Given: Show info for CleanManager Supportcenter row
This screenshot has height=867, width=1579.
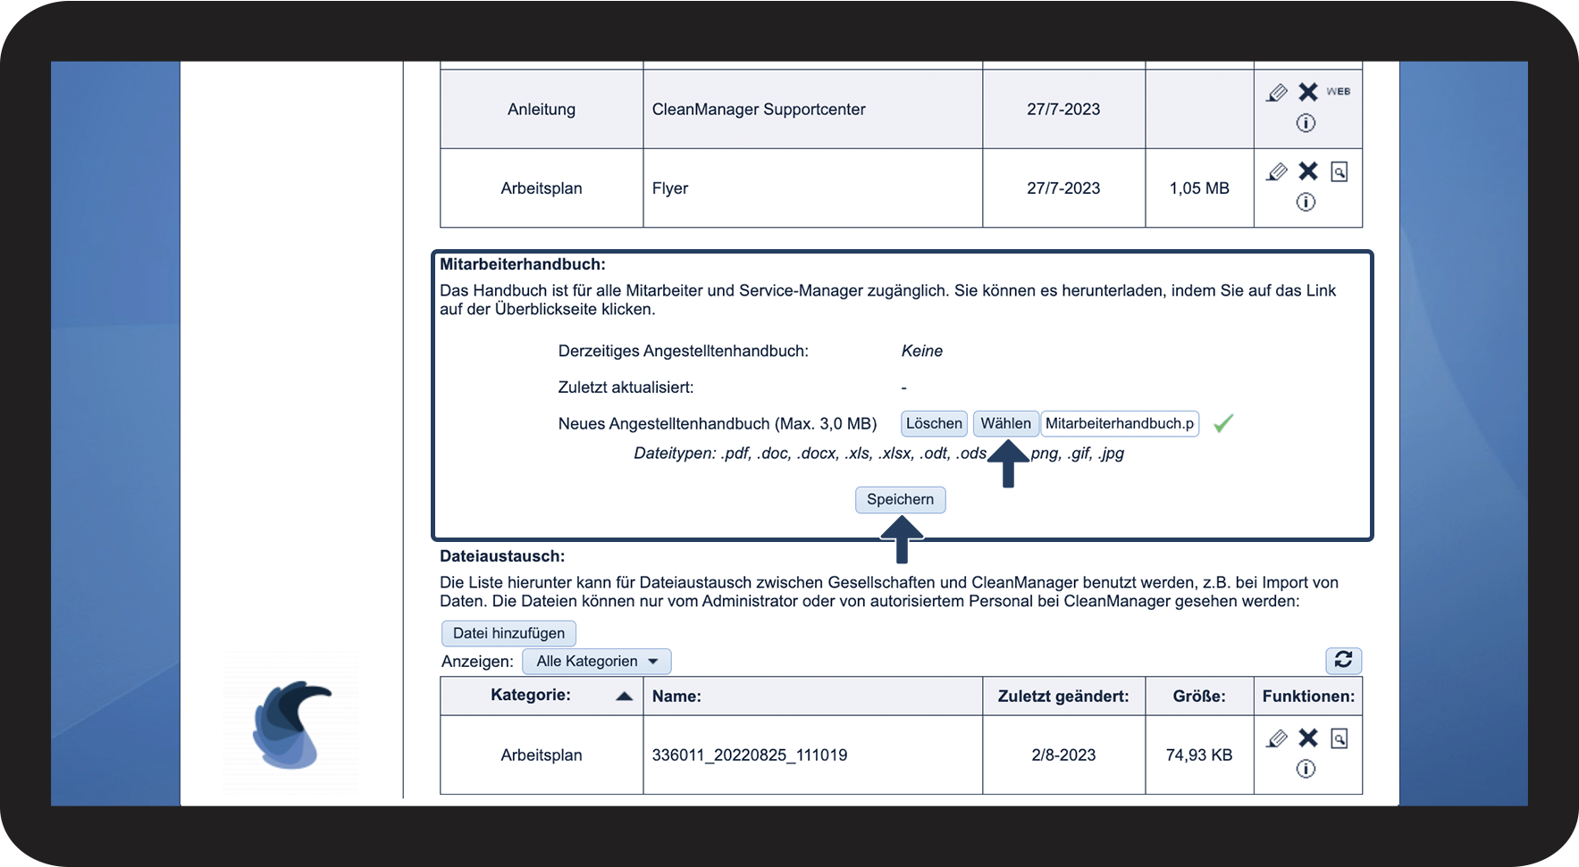Looking at the screenshot, I should click(x=1306, y=123).
